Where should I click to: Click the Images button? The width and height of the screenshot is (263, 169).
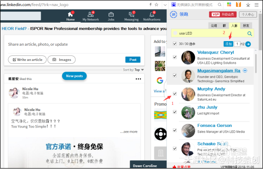[61, 60]
